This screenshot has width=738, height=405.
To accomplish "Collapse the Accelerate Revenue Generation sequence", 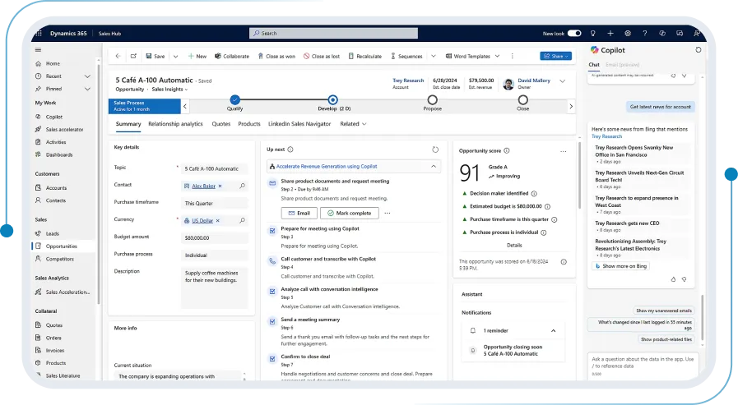I will [434, 166].
